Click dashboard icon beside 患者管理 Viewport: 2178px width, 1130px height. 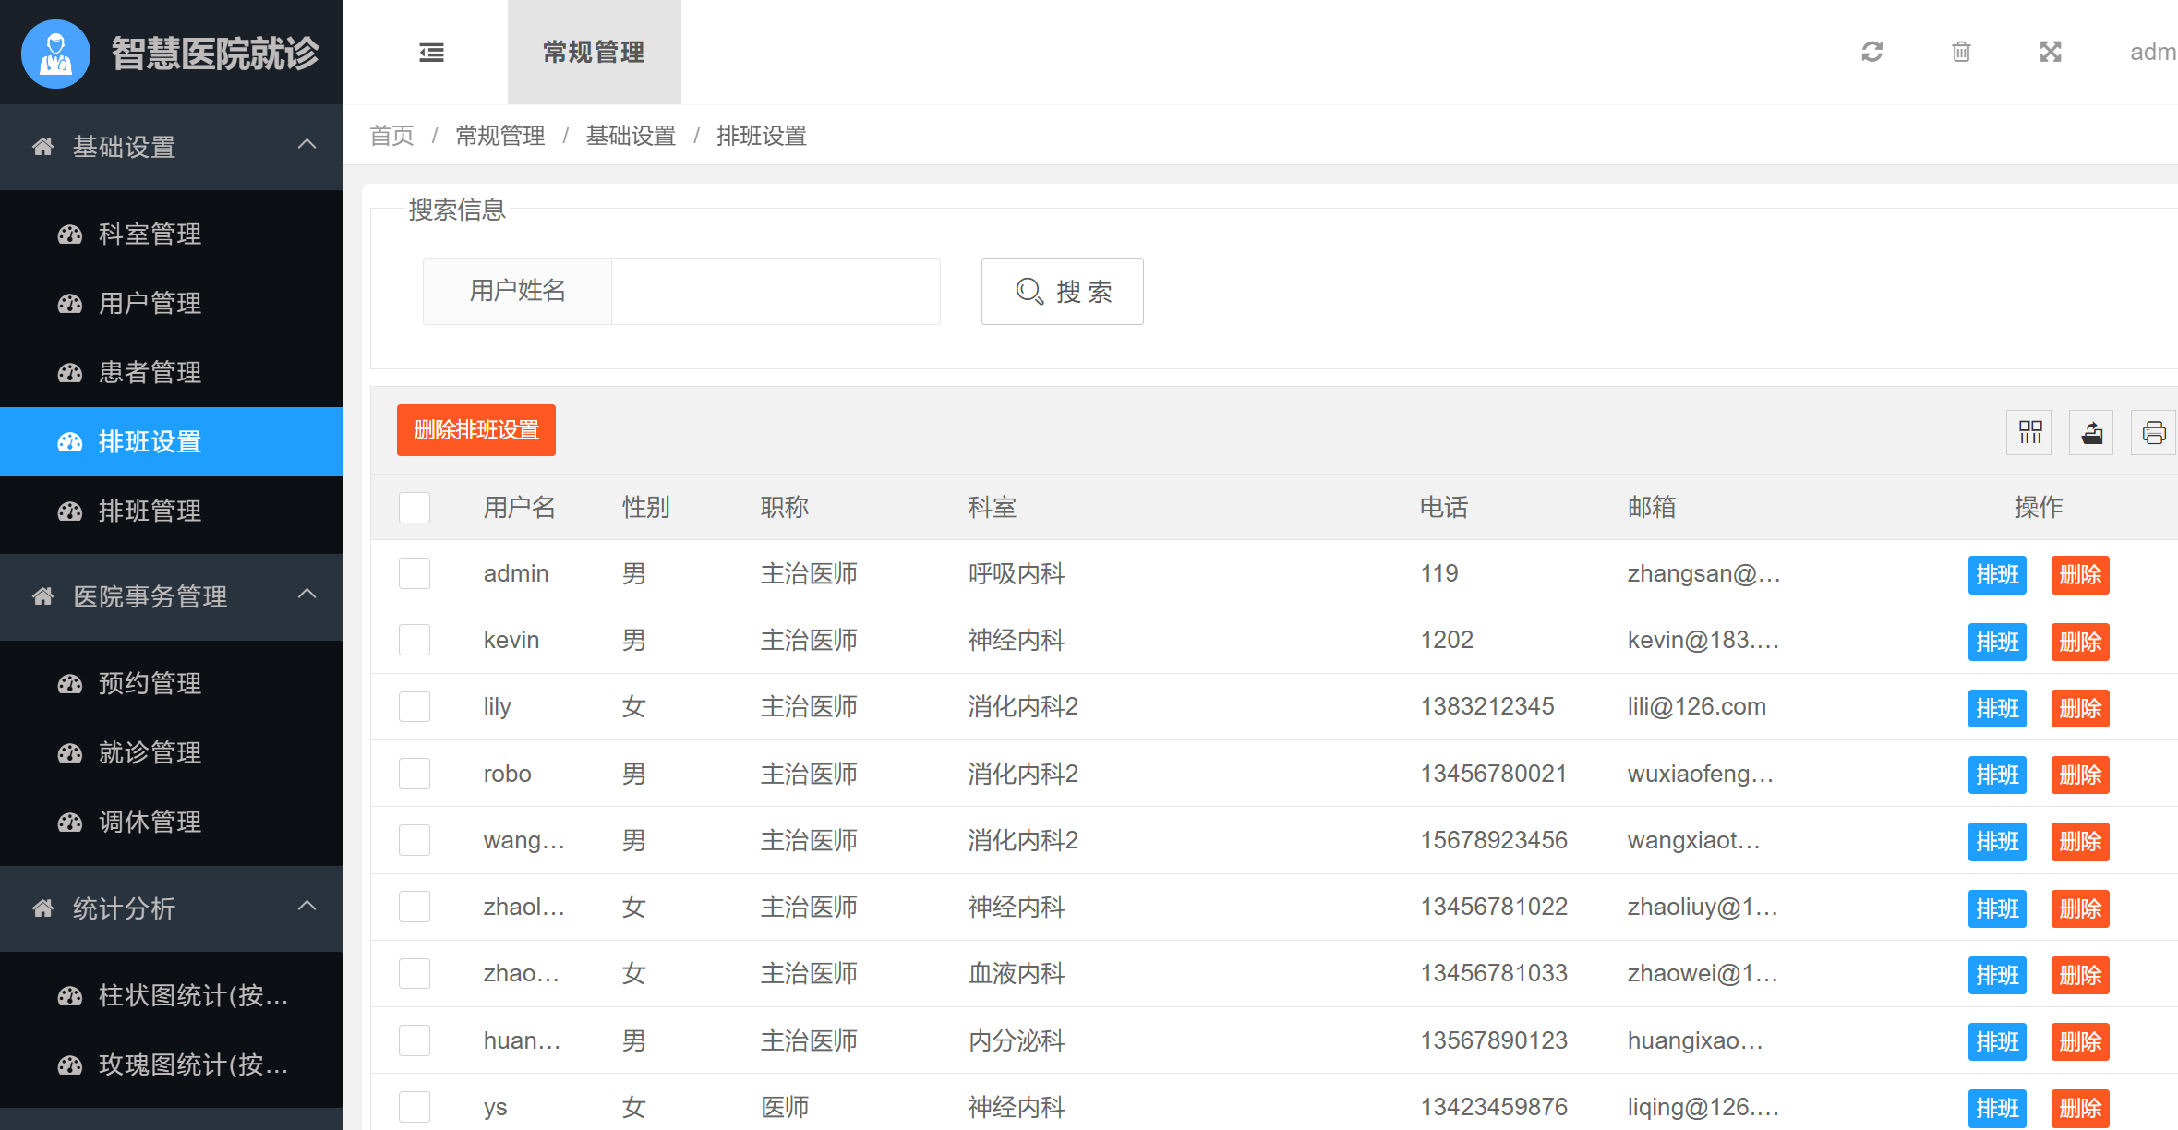pos(70,373)
